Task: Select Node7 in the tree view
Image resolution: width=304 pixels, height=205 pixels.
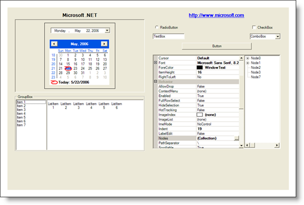Action: (256, 77)
